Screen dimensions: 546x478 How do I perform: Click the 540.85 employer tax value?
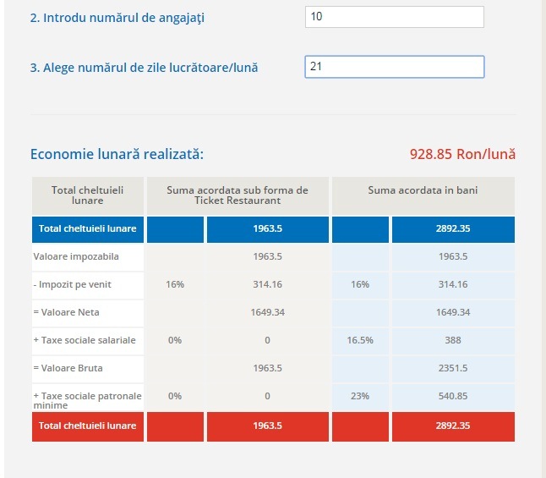coord(454,396)
